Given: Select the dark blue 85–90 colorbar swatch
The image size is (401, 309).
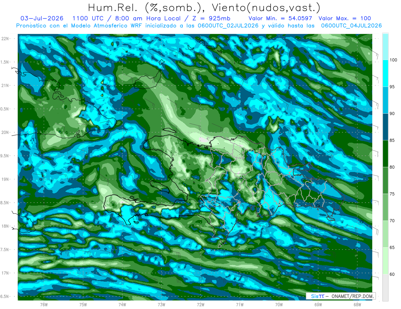Looking at the screenshot, I should point(385,127).
